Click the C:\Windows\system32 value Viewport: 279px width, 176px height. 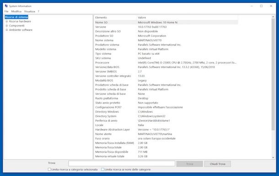click(x=151, y=116)
